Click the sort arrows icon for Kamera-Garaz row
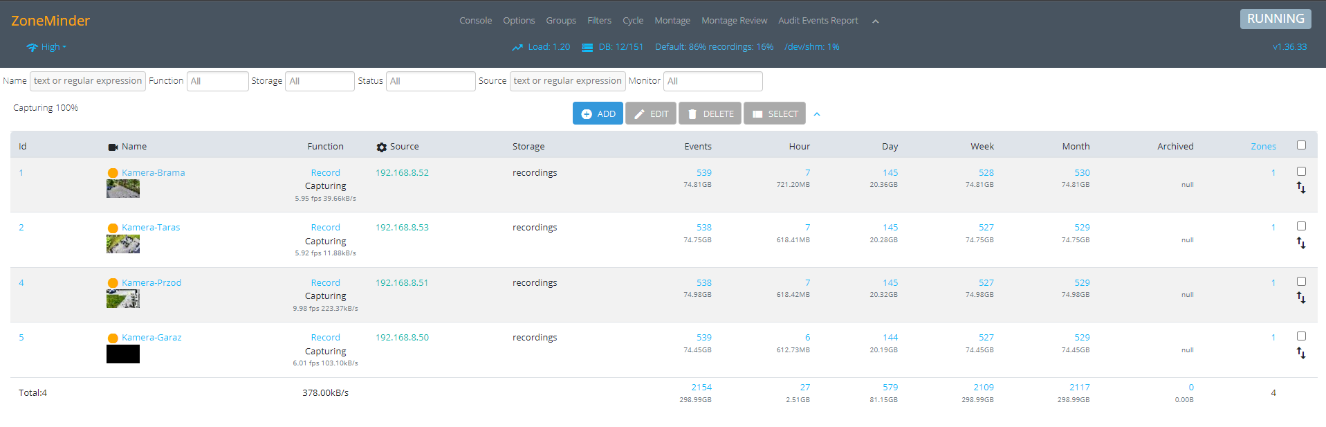This screenshot has height=427, width=1326. click(1300, 353)
